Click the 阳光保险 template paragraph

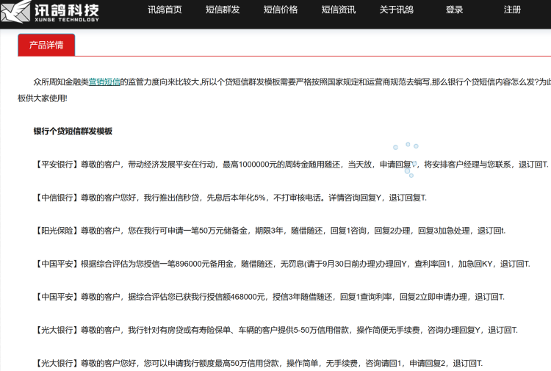(x=270, y=231)
